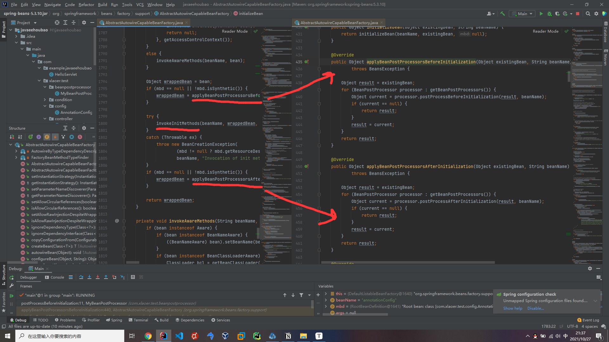
Task: Click Step Out debugger icon
Action: [106, 277]
